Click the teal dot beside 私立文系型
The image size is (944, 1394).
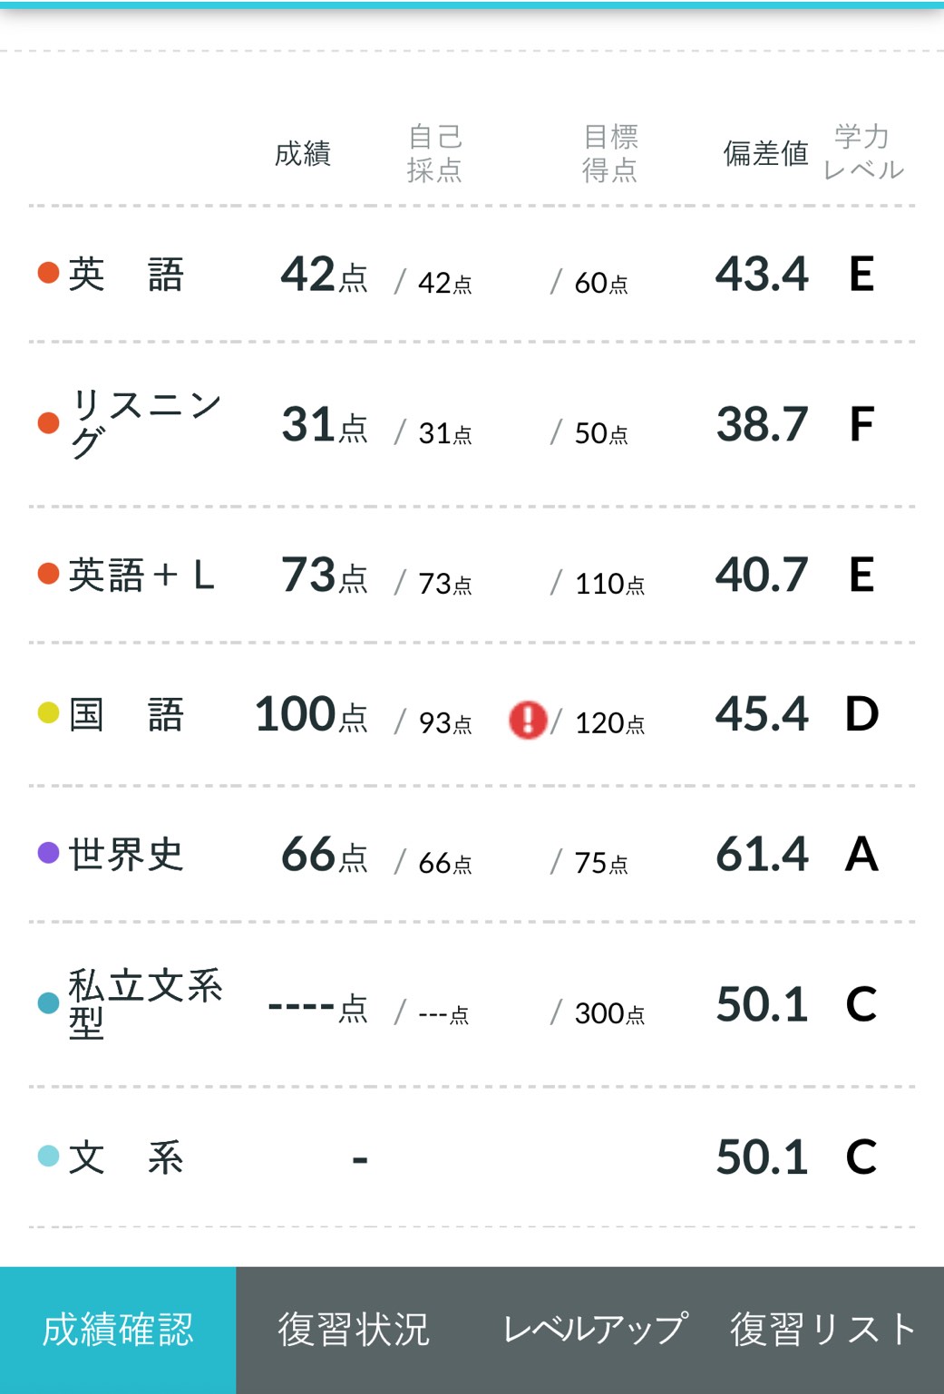(49, 1003)
